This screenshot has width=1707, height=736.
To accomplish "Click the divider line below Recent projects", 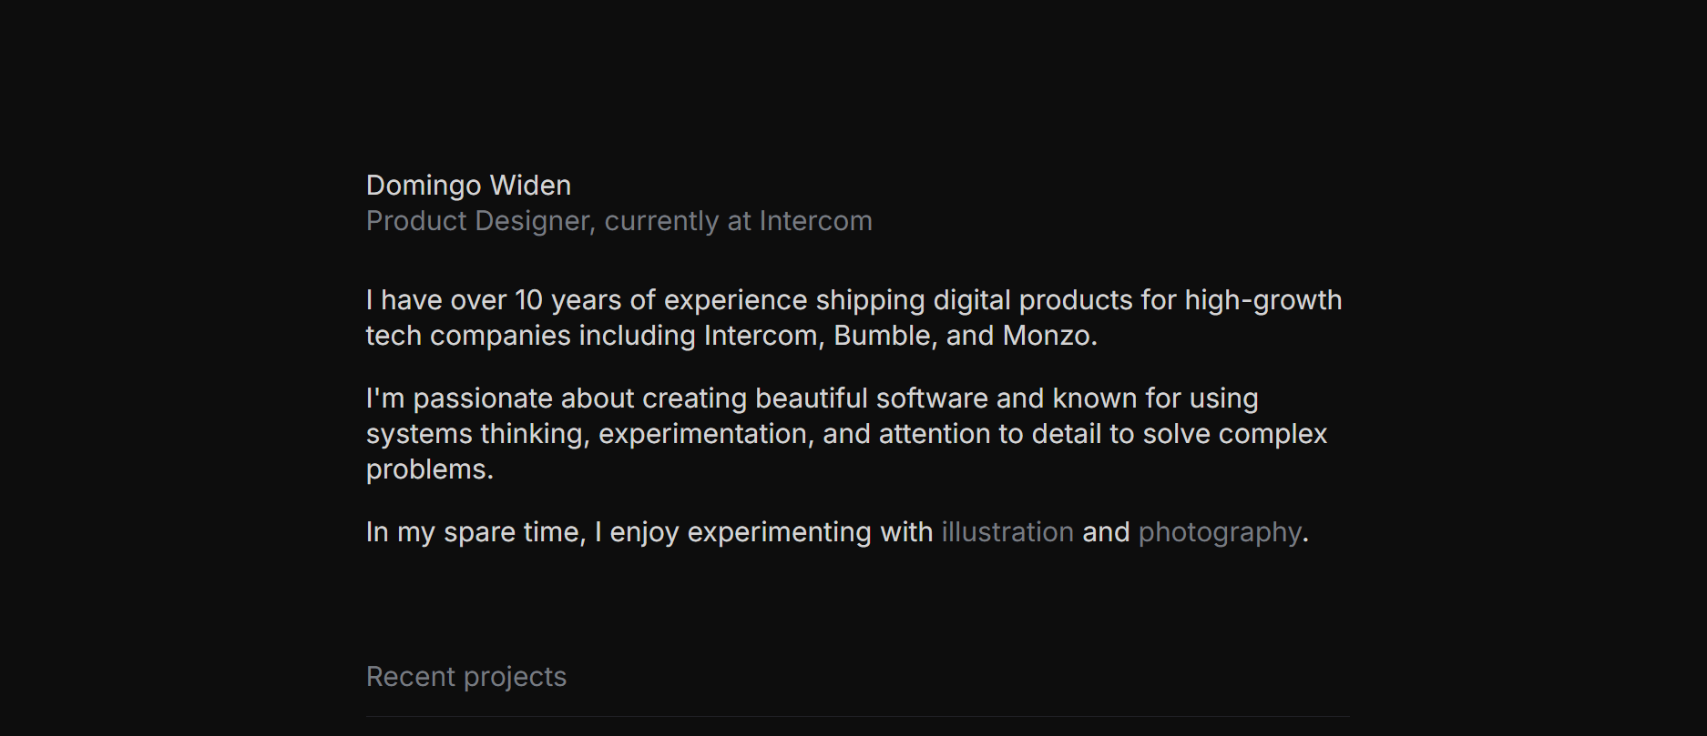I will point(857,717).
